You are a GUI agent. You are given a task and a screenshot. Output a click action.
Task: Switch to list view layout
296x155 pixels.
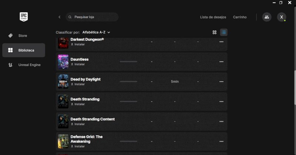coord(223,32)
